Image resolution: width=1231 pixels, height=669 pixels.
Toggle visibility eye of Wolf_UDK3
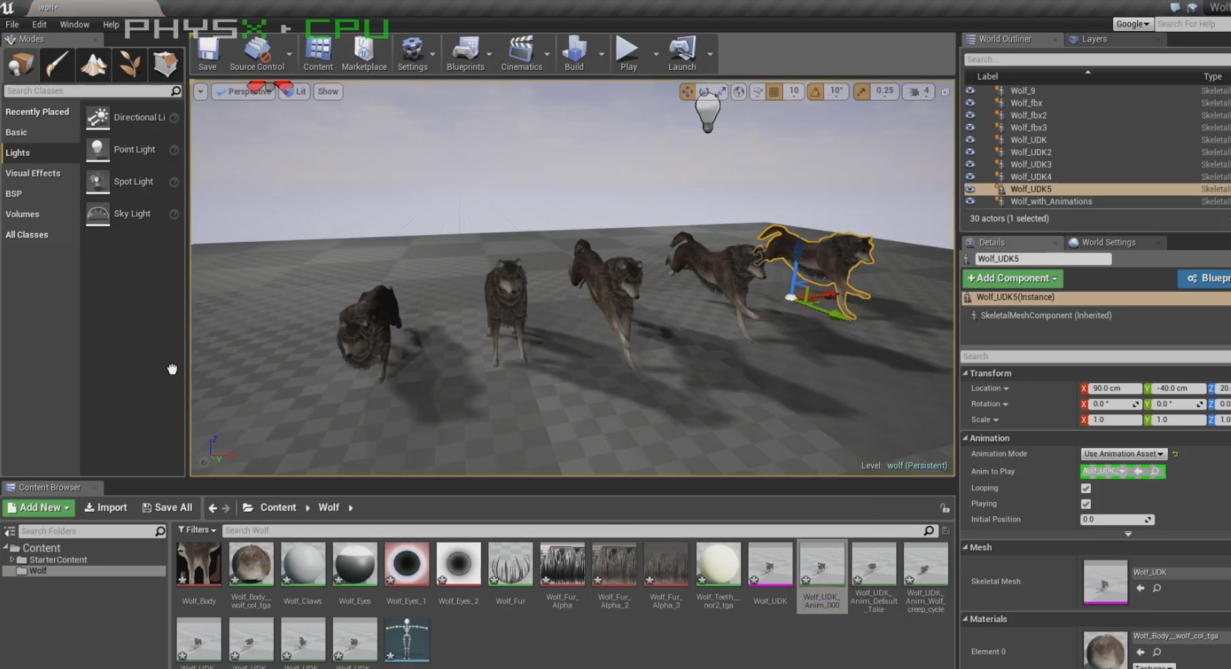[x=970, y=164]
